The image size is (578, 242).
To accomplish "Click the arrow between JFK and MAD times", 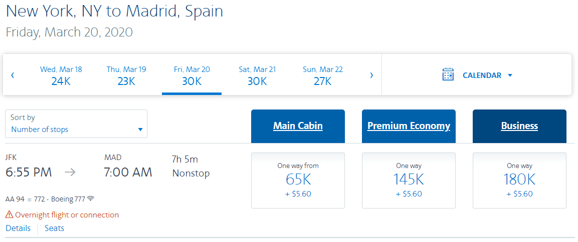I will click(x=70, y=172).
